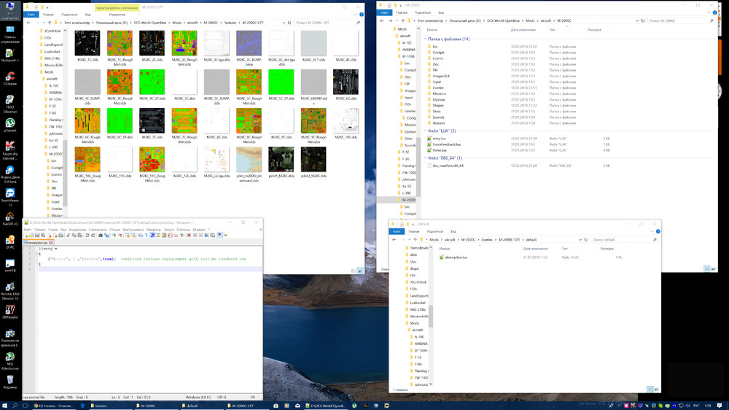Open the Кодировки menu in Notepad++
Viewport: 729px width, 410px height.
[78, 229]
